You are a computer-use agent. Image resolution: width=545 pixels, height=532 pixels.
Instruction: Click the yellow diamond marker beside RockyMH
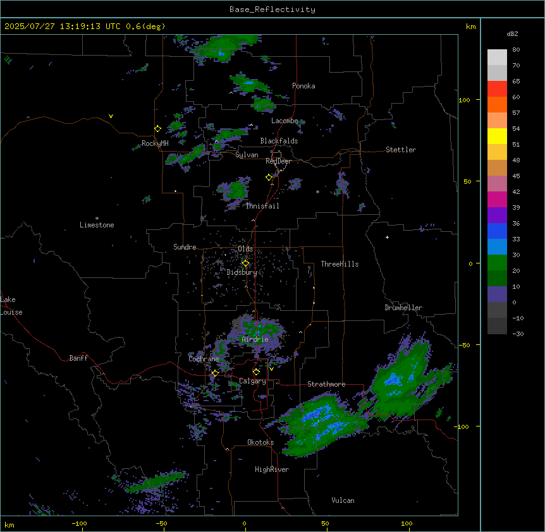click(158, 129)
